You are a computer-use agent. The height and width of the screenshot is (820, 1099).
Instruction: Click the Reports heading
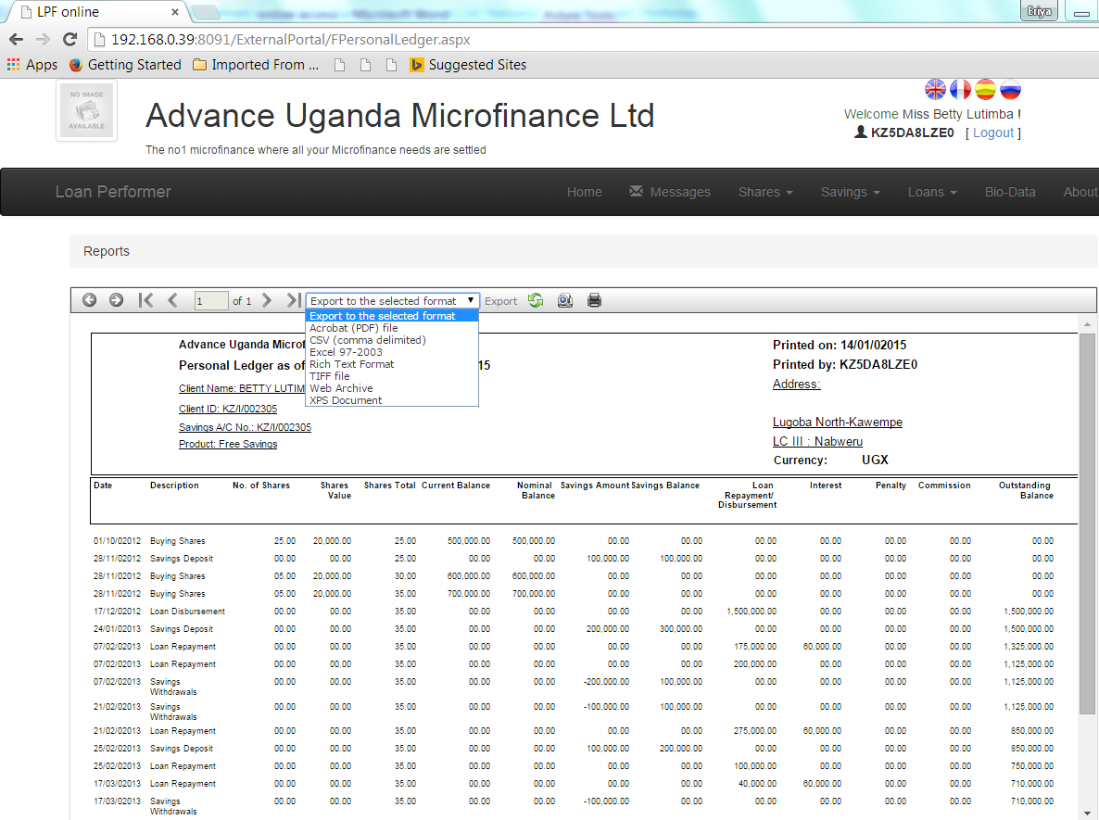(107, 251)
